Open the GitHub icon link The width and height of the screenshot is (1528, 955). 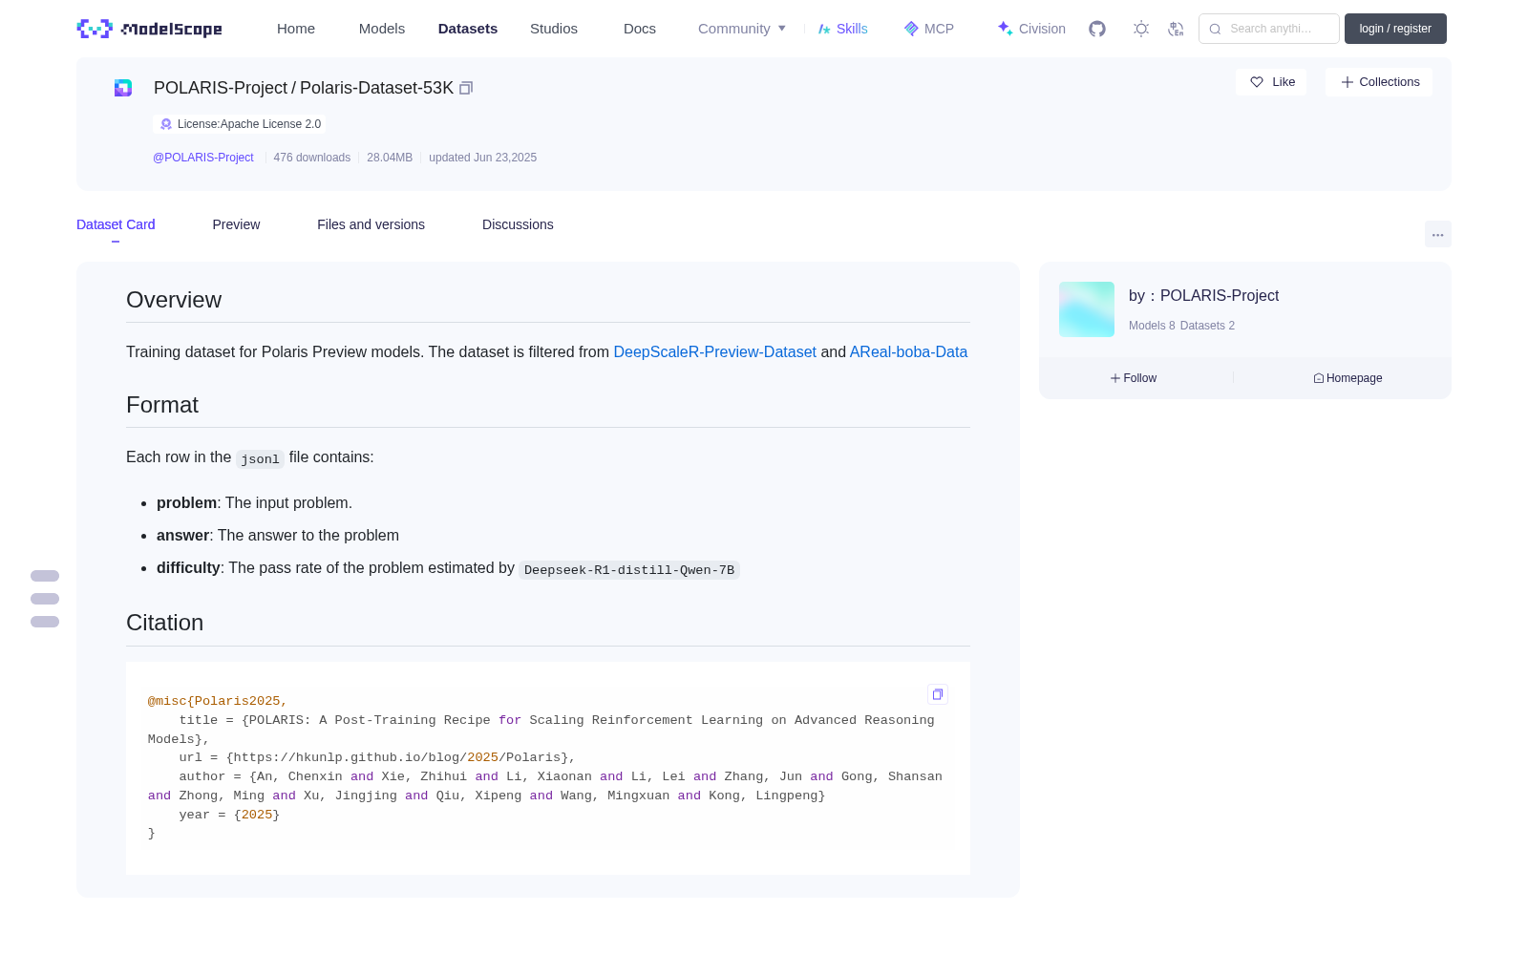point(1097,29)
